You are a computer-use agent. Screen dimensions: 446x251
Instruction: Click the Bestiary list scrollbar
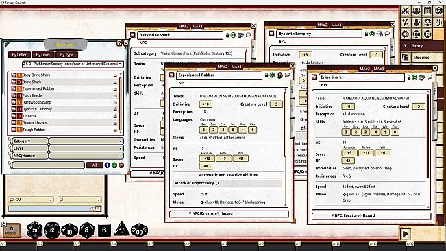[x=121, y=103]
